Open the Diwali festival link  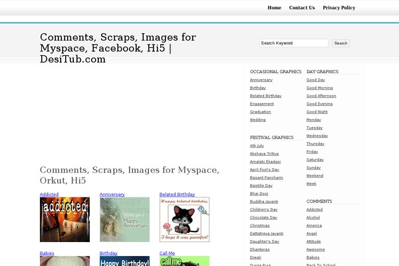pyautogui.click(x=255, y=257)
